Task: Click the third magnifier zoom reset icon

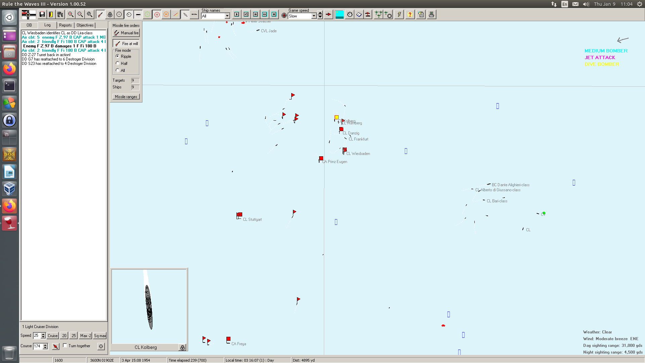Action: pyautogui.click(x=89, y=14)
